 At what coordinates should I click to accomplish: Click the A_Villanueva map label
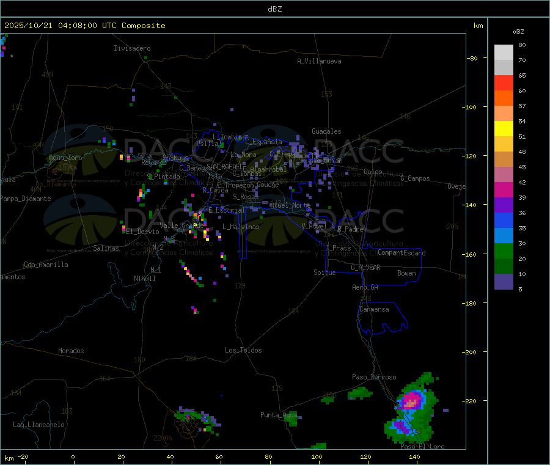coord(319,61)
